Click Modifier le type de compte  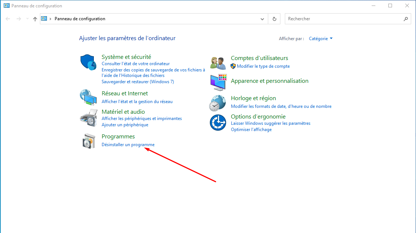click(x=263, y=66)
